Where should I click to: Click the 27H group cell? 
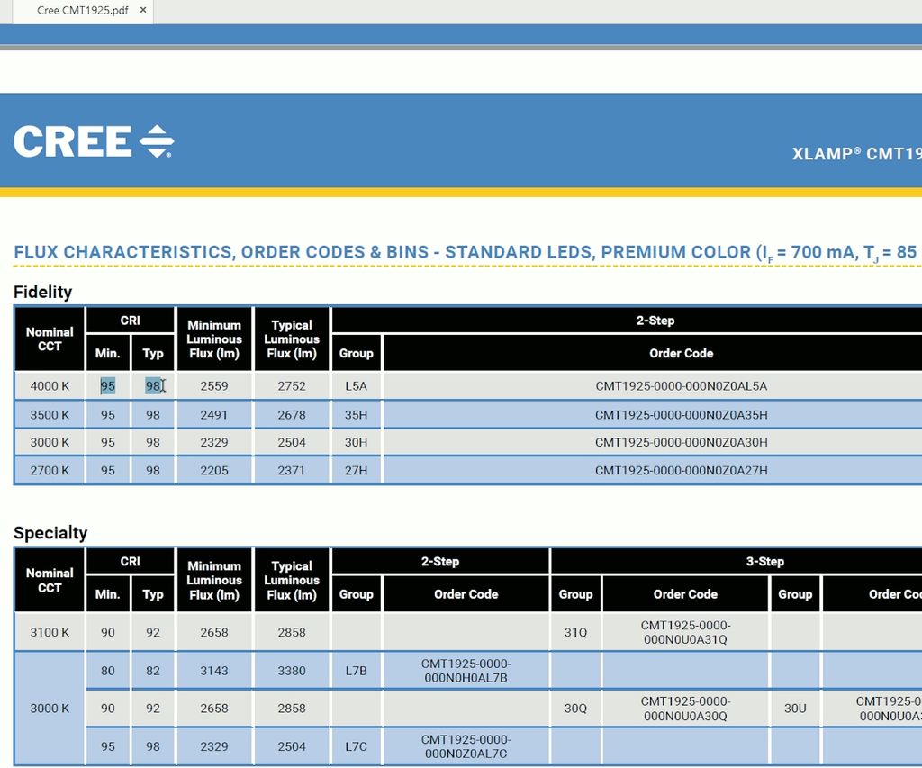coord(356,471)
